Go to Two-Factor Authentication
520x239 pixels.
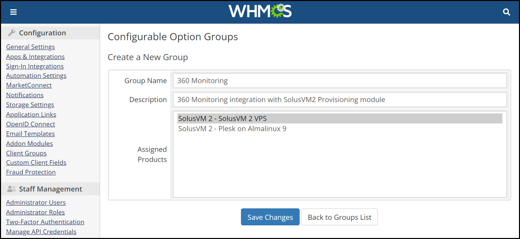(45, 222)
